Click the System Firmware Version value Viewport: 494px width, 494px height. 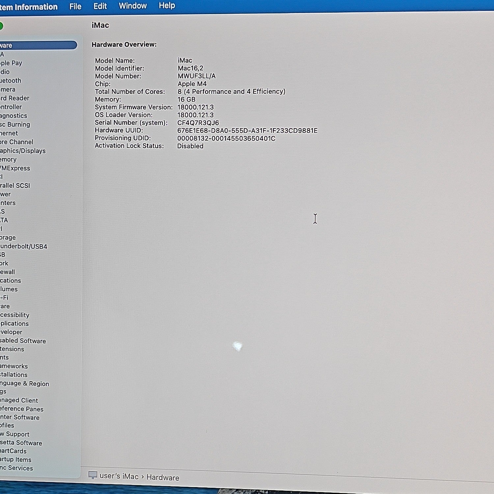pos(196,107)
